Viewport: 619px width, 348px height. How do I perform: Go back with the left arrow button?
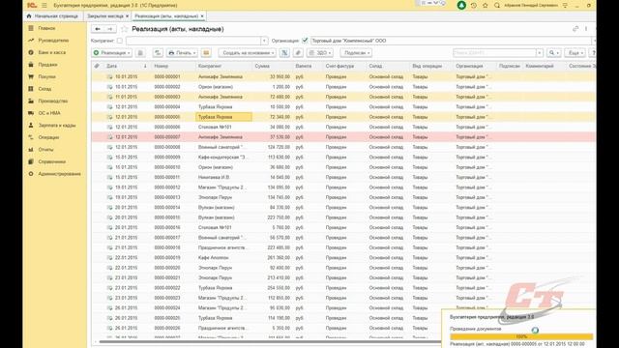98,29
